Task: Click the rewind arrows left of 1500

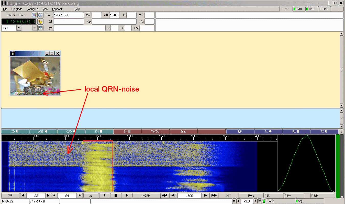Action: click(x=164, y=196)
